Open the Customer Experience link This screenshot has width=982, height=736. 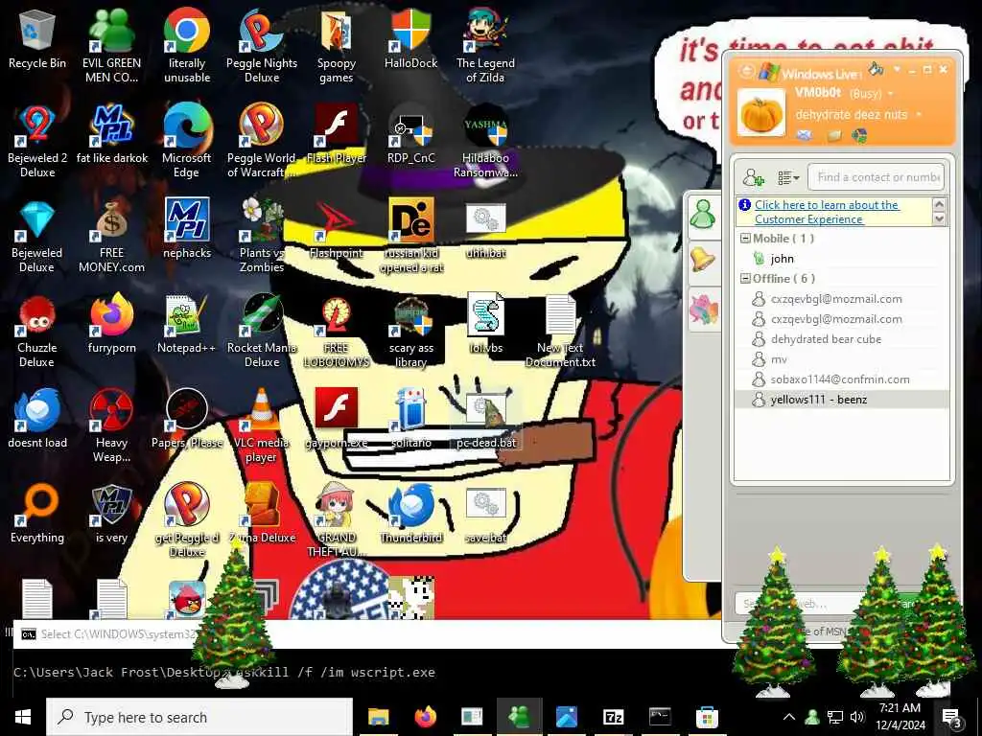tap(827, 212)
